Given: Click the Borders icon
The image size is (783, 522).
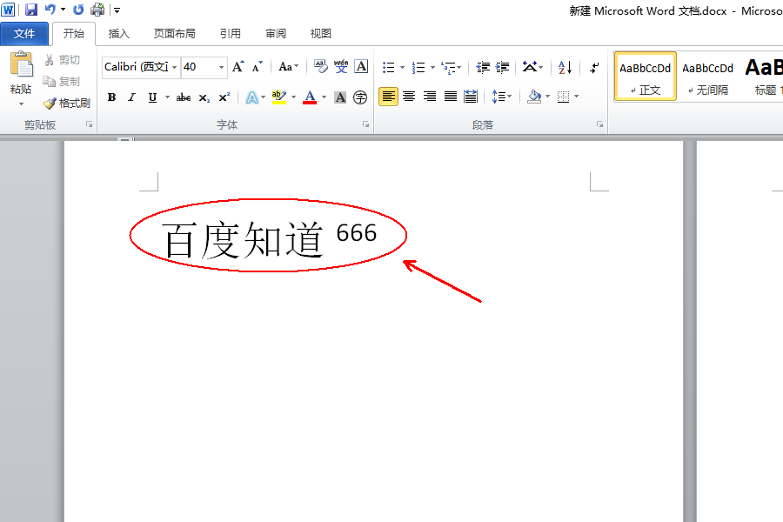Looking at the screenshot, I should pyautogui.click(x=563, y=97).
